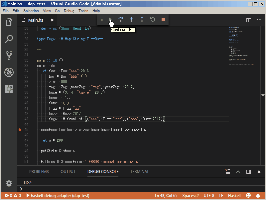Close the bottom panel

point(259,172)
